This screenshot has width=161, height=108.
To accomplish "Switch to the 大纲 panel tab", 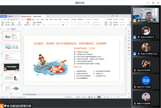I will (8, 29).
